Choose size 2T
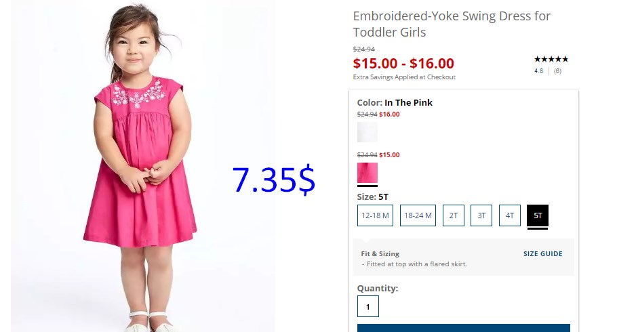Screen dimensions: 617x332 coord(454,215)
